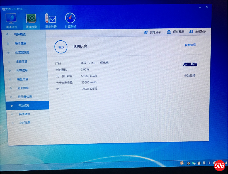Show 主板信息 motherboard info
Screen dimensions: 228x174
coord(21,62)
